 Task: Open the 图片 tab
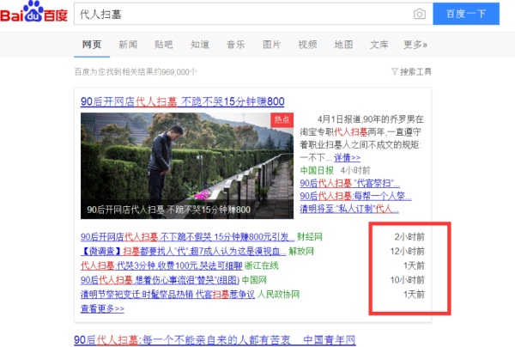click(271, 45)
